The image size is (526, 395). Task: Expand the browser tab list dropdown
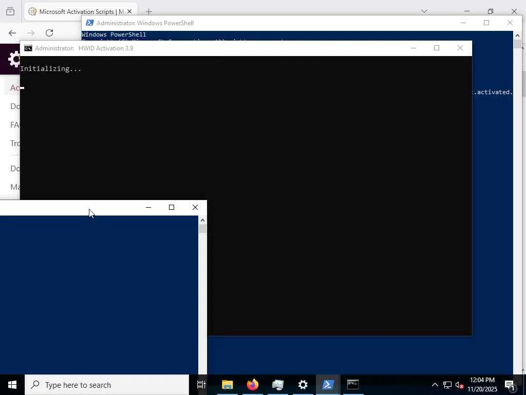point(424,11)
